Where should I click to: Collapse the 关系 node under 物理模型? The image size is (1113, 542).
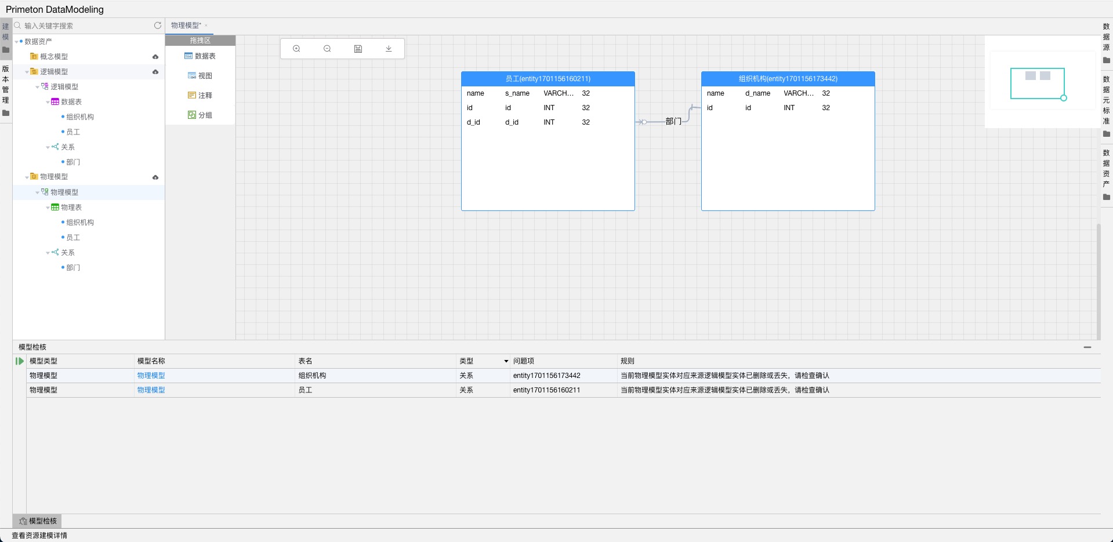[x=48, y=253]
